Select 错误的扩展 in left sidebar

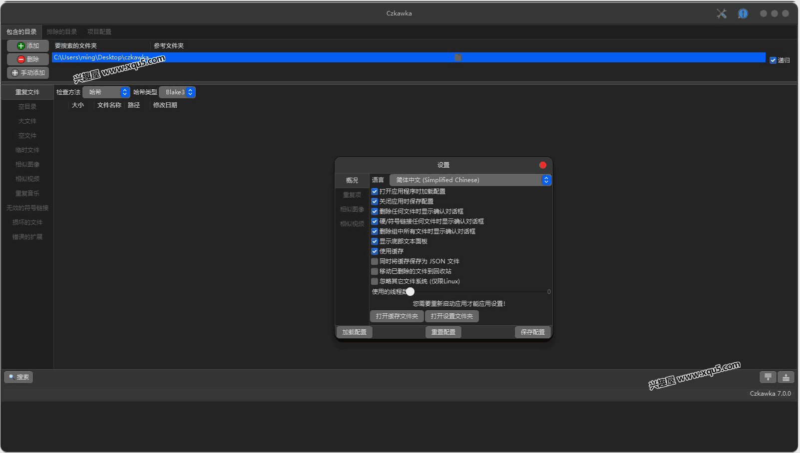click(x=27, y=237)
